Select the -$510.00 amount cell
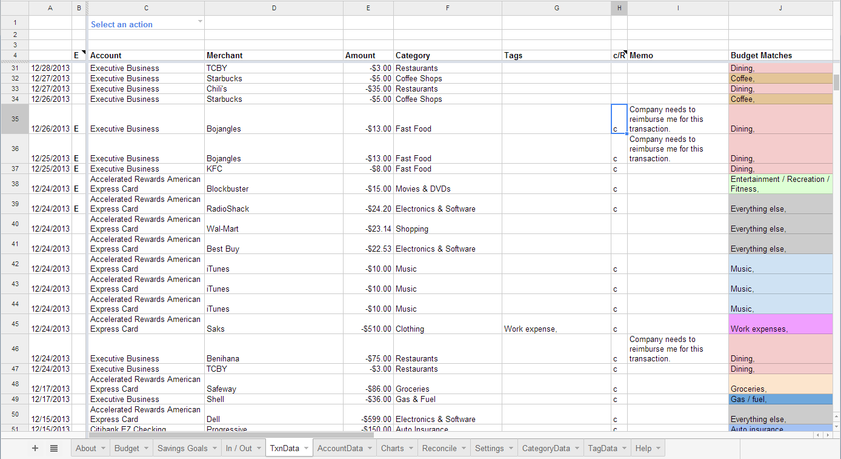Viewport: 841px width, 459px height. 368,324
